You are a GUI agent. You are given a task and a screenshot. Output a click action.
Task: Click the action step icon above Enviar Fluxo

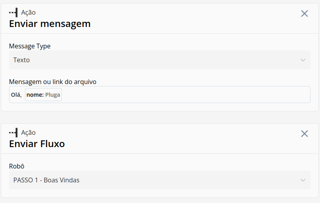(13, 132)
